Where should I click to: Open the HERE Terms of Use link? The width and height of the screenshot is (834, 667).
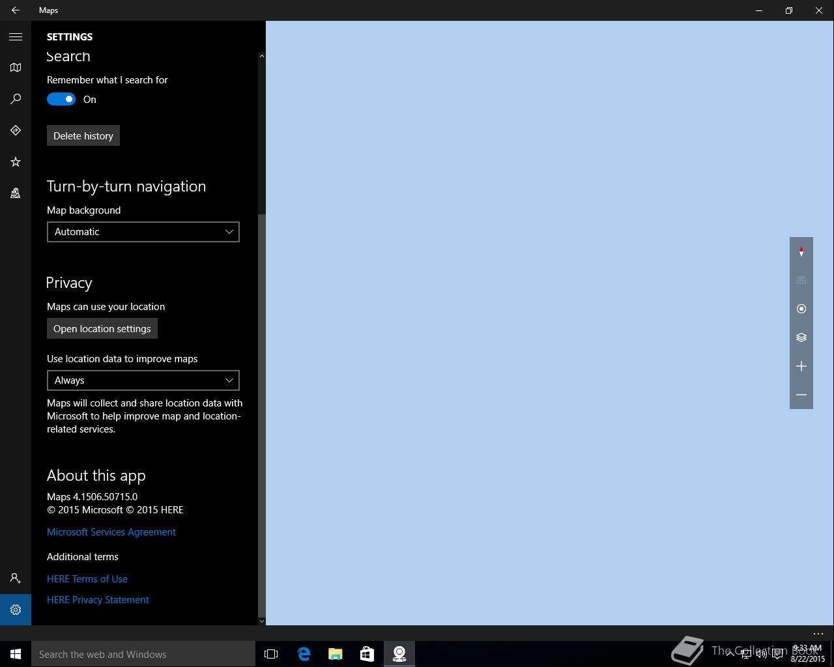(87, 579)
